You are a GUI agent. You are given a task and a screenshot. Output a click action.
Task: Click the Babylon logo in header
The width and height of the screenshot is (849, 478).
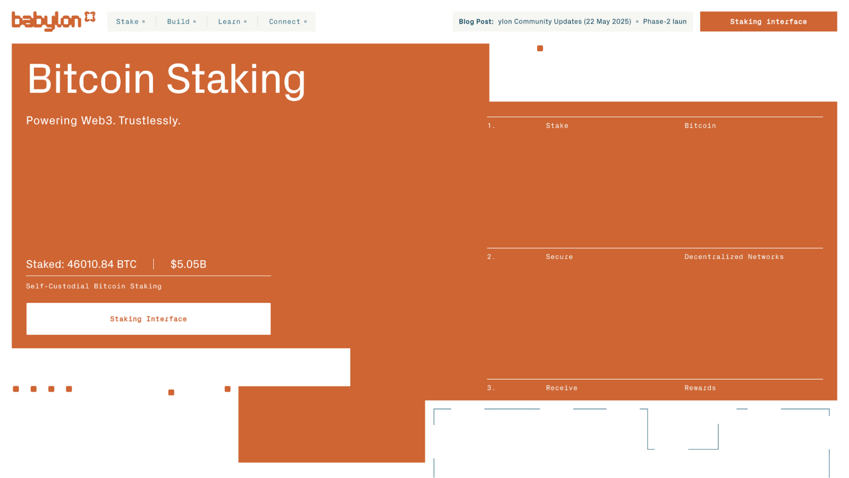click(47, 21)
